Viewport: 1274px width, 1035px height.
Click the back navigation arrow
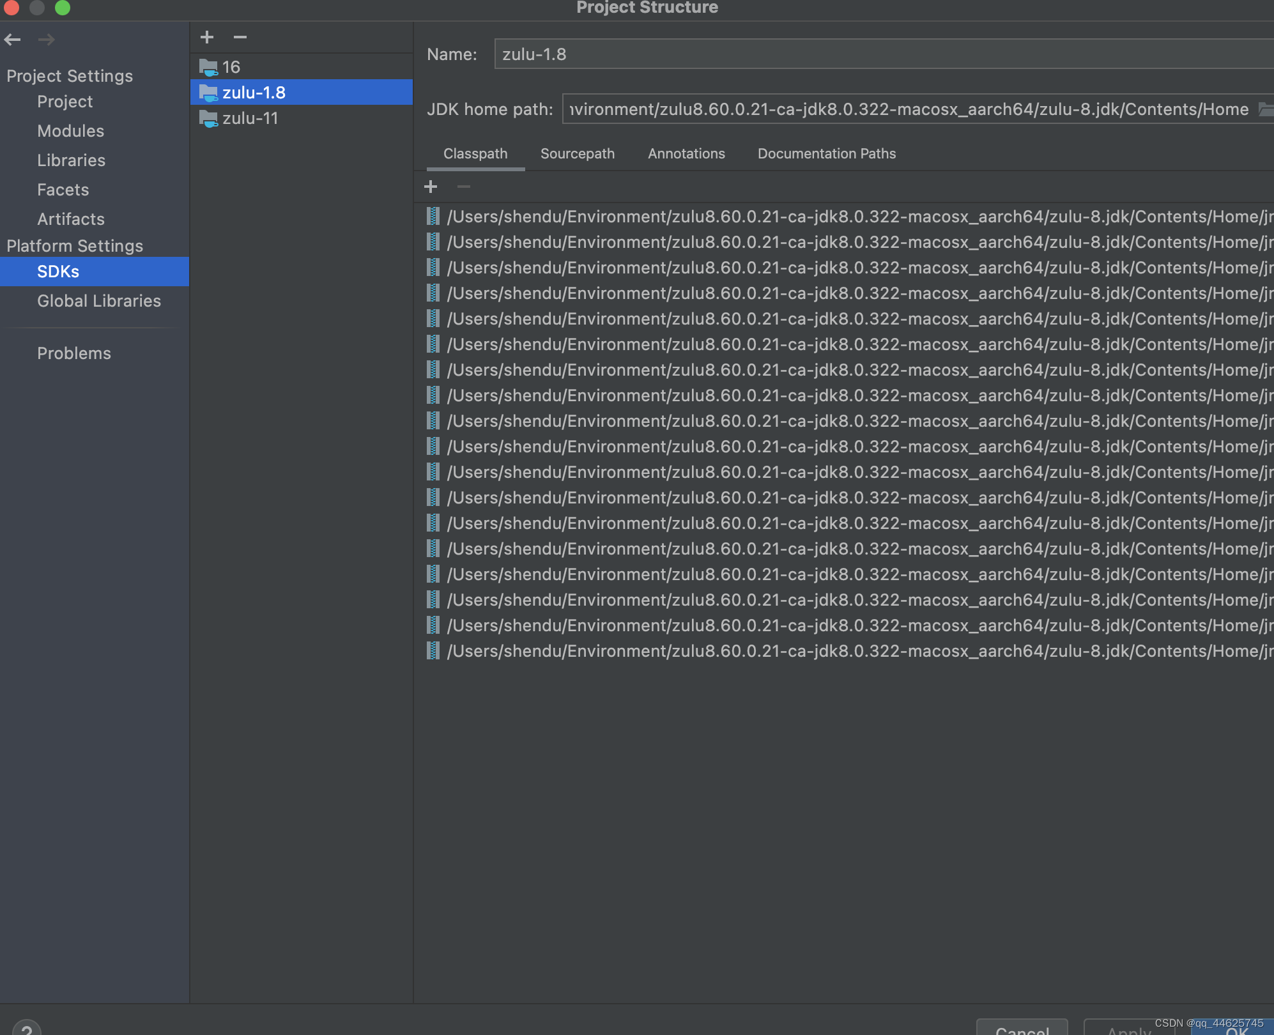[13, 40]
